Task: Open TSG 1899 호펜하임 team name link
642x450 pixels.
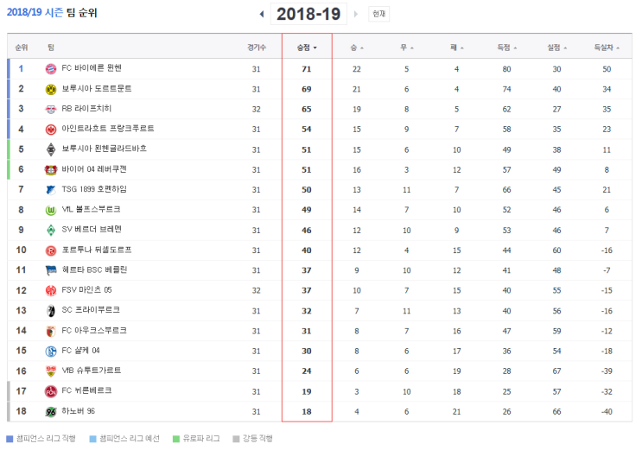Action: (x=94, y=189)
